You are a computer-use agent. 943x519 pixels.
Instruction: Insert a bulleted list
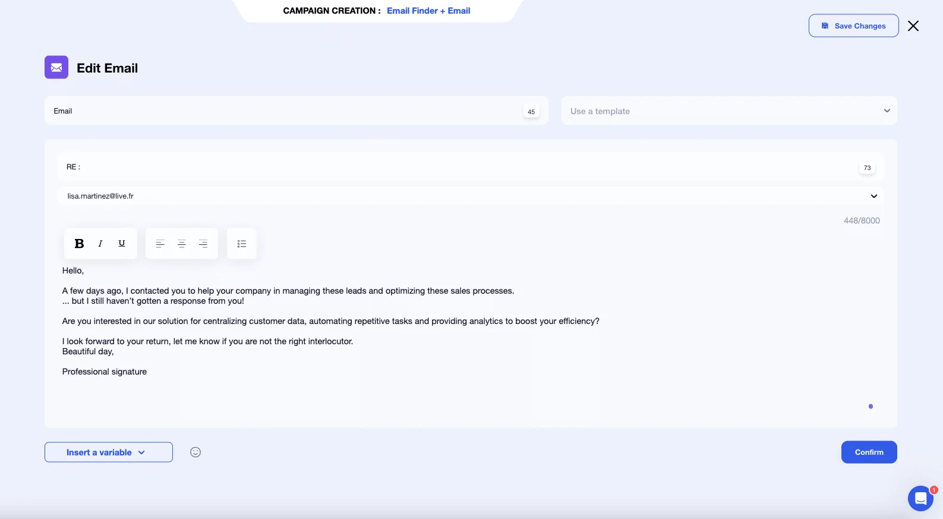click(242, 244)
